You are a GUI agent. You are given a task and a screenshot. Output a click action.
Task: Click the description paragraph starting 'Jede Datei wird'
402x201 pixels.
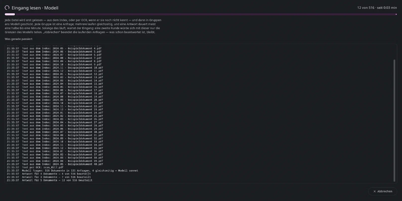click(83, 26)
